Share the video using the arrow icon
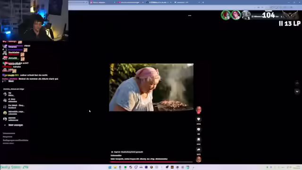The height and width of the screenshot is (170, 302). pyautogui.click(x=199, y=150)
